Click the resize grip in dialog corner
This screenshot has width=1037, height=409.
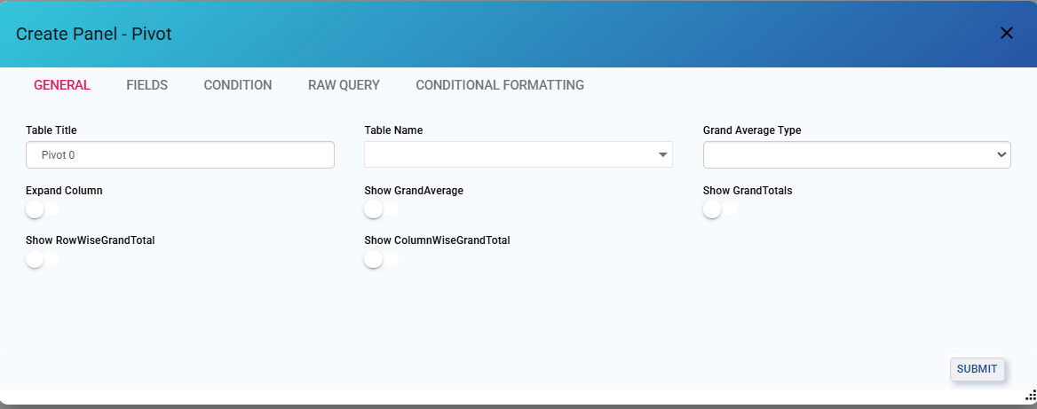(x=1030, y=396)
